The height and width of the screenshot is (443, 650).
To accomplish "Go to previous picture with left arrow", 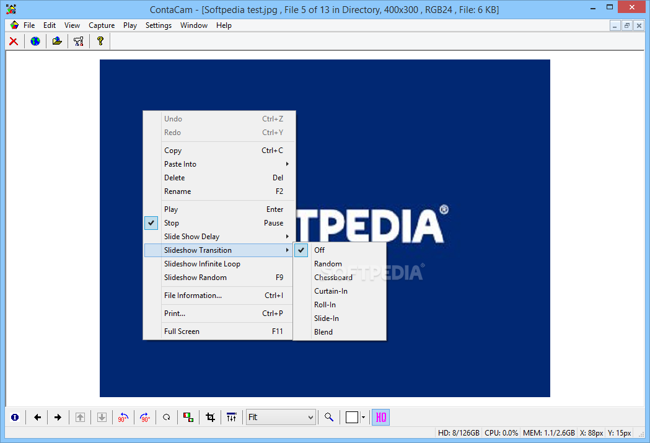I will pos(37,418).
